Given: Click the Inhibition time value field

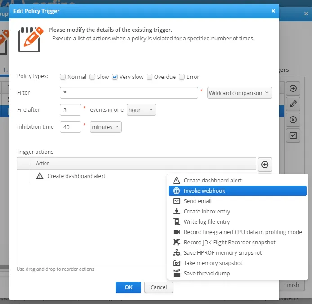Looking at the screenshot, I should coord(71,127).
